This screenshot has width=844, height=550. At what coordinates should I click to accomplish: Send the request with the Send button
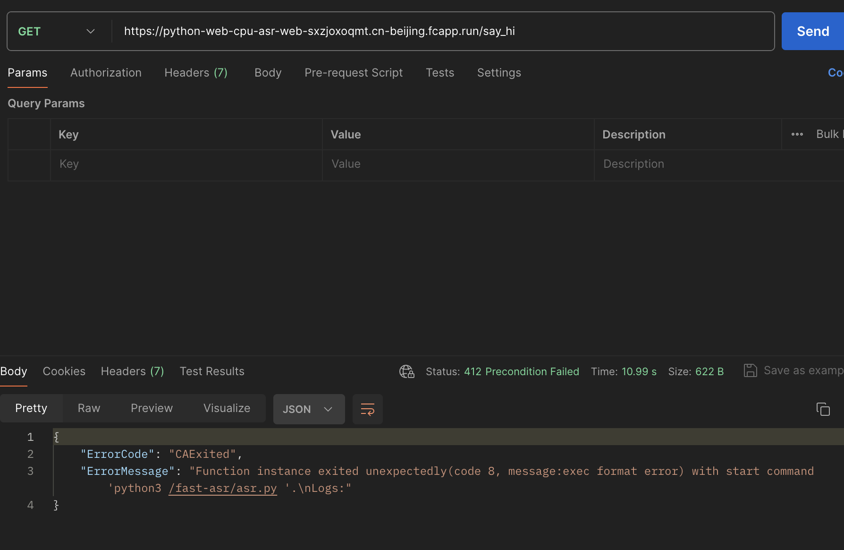click(813, 31)
